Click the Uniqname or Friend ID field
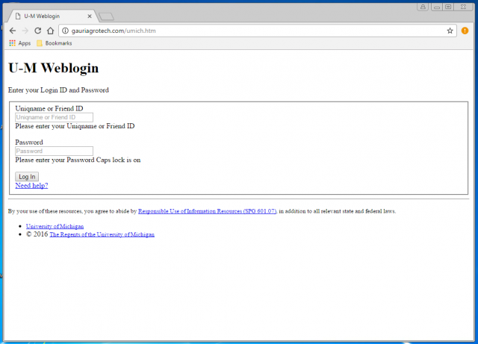Image resolution: width=478 pixels, height=344 pixels. tap(55, 117)
